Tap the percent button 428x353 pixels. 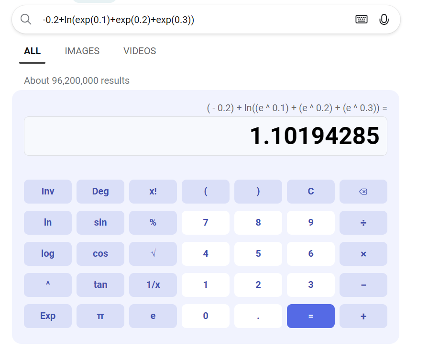153,223
